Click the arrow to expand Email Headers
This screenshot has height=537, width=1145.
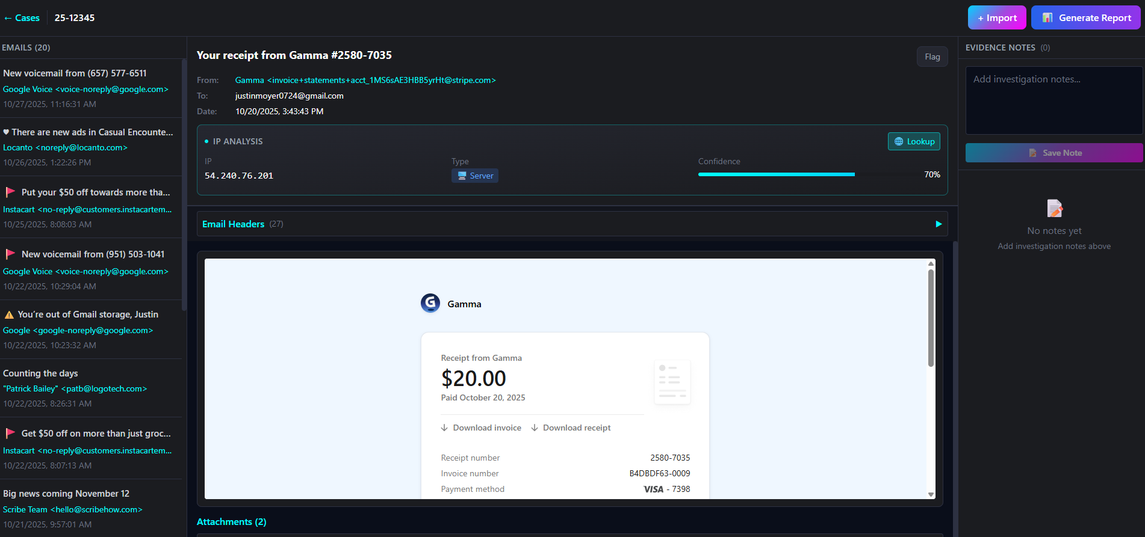click(x=938, y=224)
